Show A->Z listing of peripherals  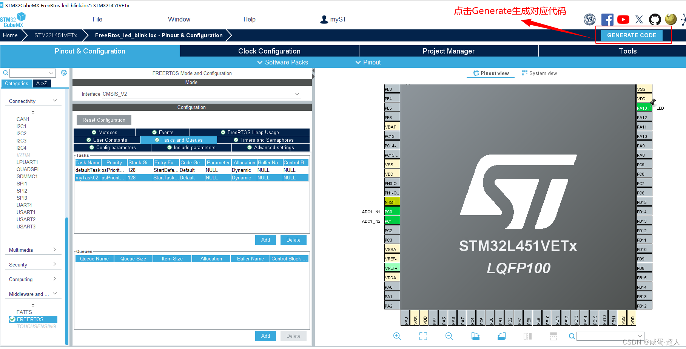(x=42, y=83)
